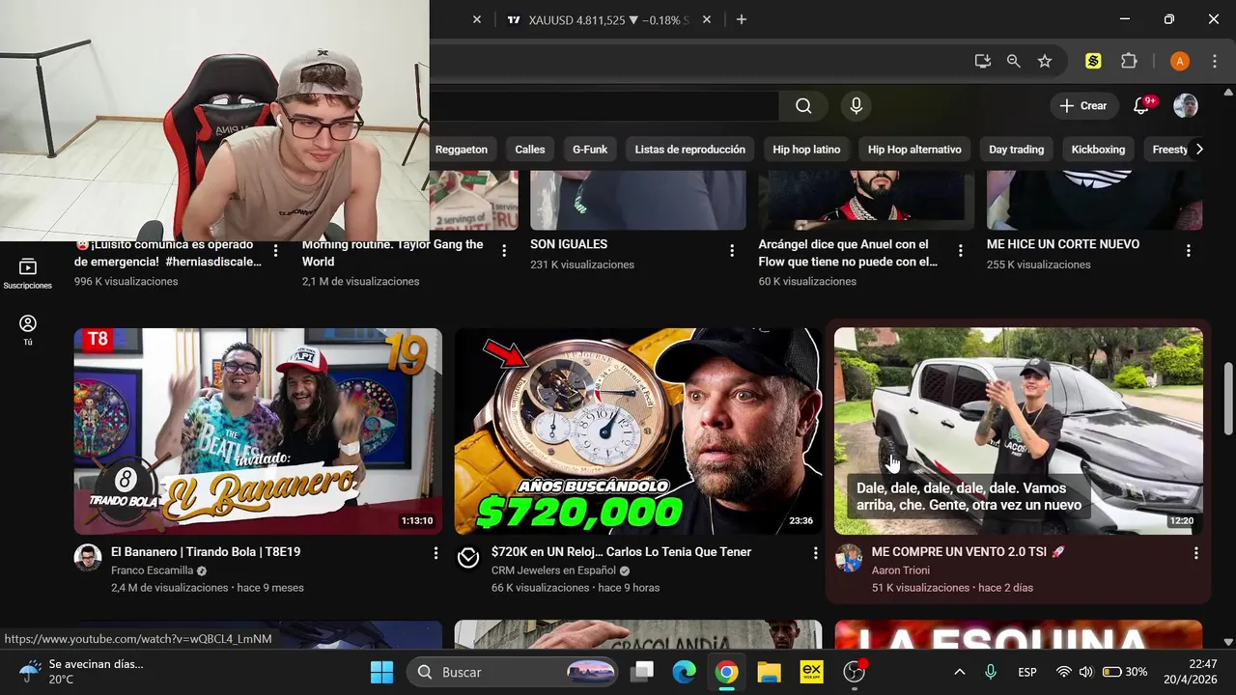Open the Tú sidebar section
This screenshot has width=1236, height=695.
point(27,330)
